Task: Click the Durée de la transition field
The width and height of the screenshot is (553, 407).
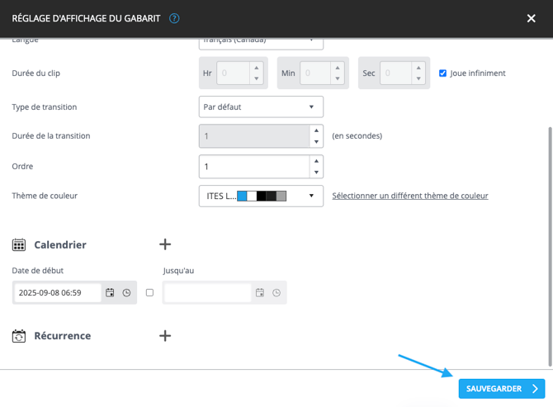Action: 255,135
